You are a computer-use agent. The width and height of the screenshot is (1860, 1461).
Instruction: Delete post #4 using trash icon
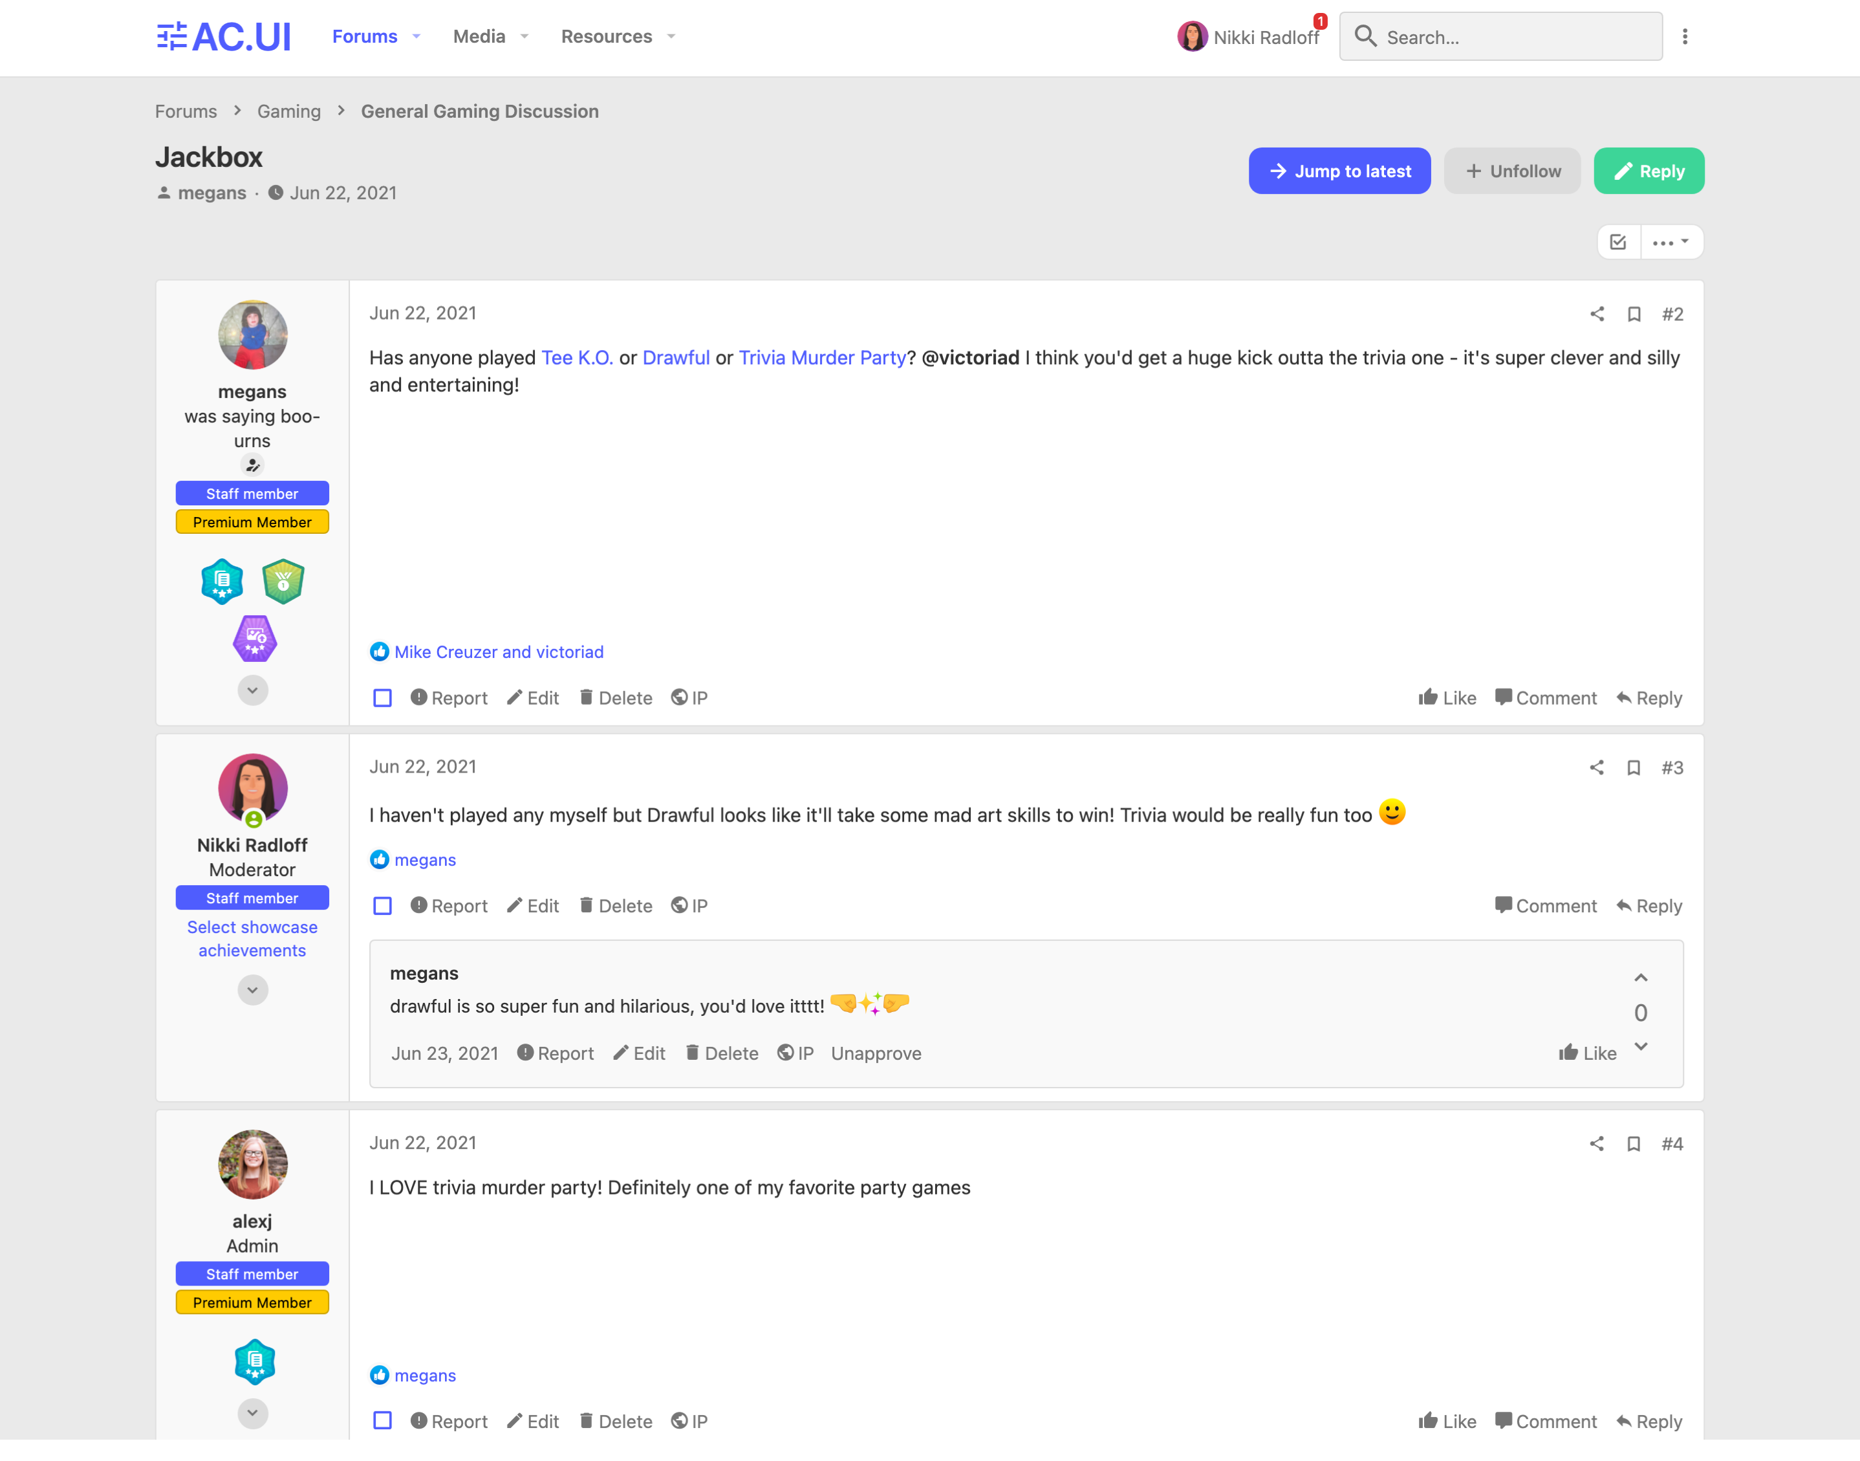(x=616, y=1421)
